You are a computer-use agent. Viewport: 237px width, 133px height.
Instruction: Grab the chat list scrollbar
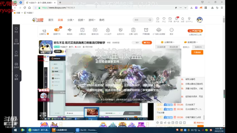[x=204, y=117]
